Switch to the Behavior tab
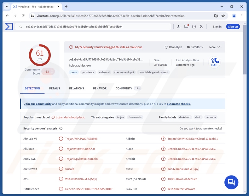Screen dimensions: 249x196 pyautogui.click(x=100, y=88)
